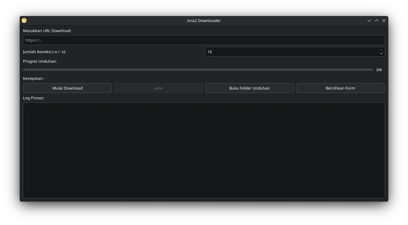
Task: Click inside the Log Proses text area
Action: (x=204, y=150)
